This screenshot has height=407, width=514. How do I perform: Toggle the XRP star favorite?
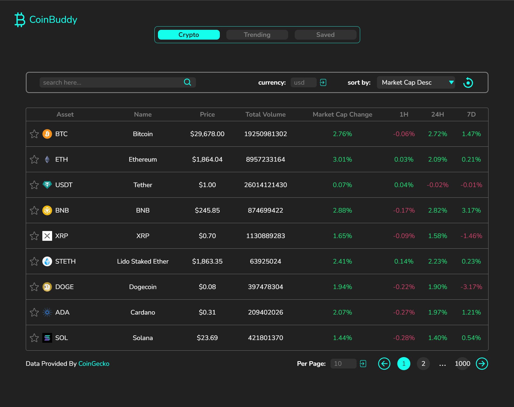(x=34, y=236)
